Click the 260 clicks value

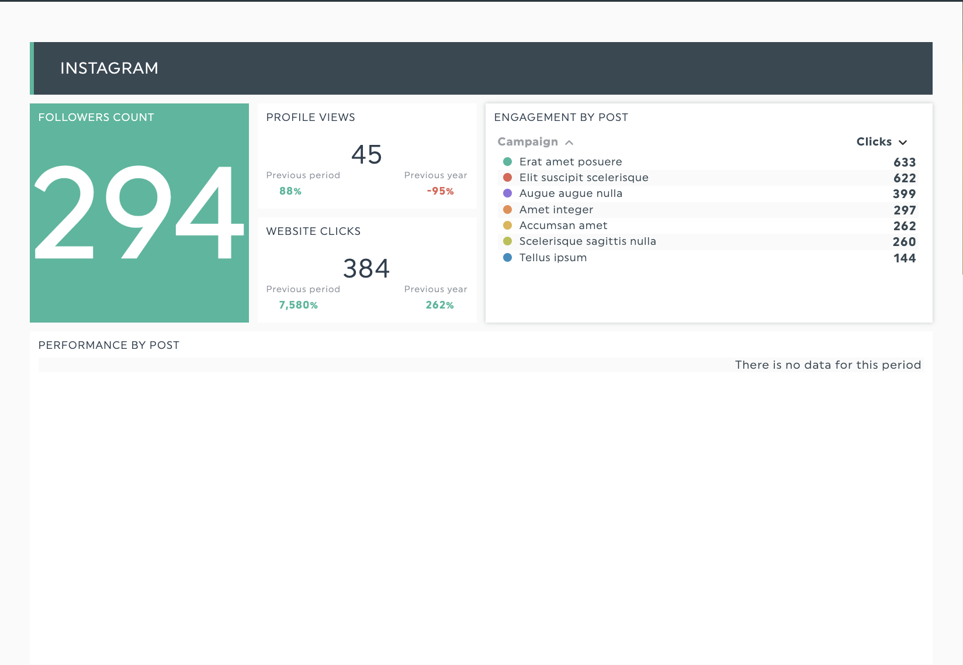click(905, 242)
